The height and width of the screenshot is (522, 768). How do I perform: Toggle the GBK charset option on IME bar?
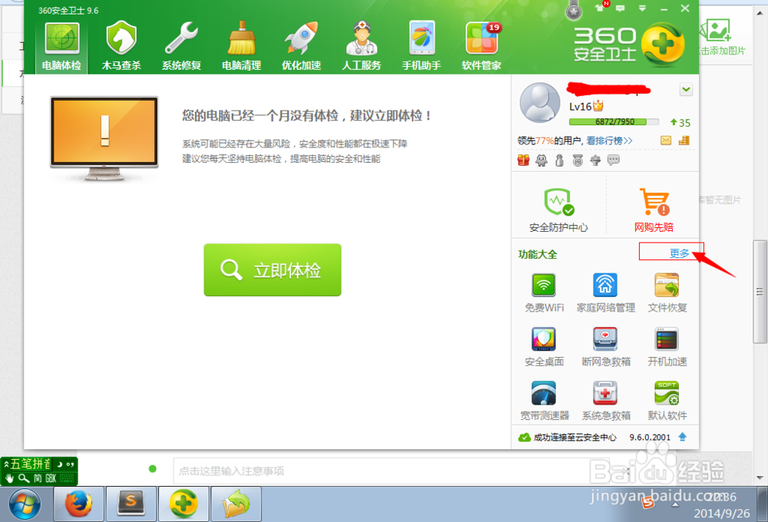pyautogui.click(x=51, y=478)
